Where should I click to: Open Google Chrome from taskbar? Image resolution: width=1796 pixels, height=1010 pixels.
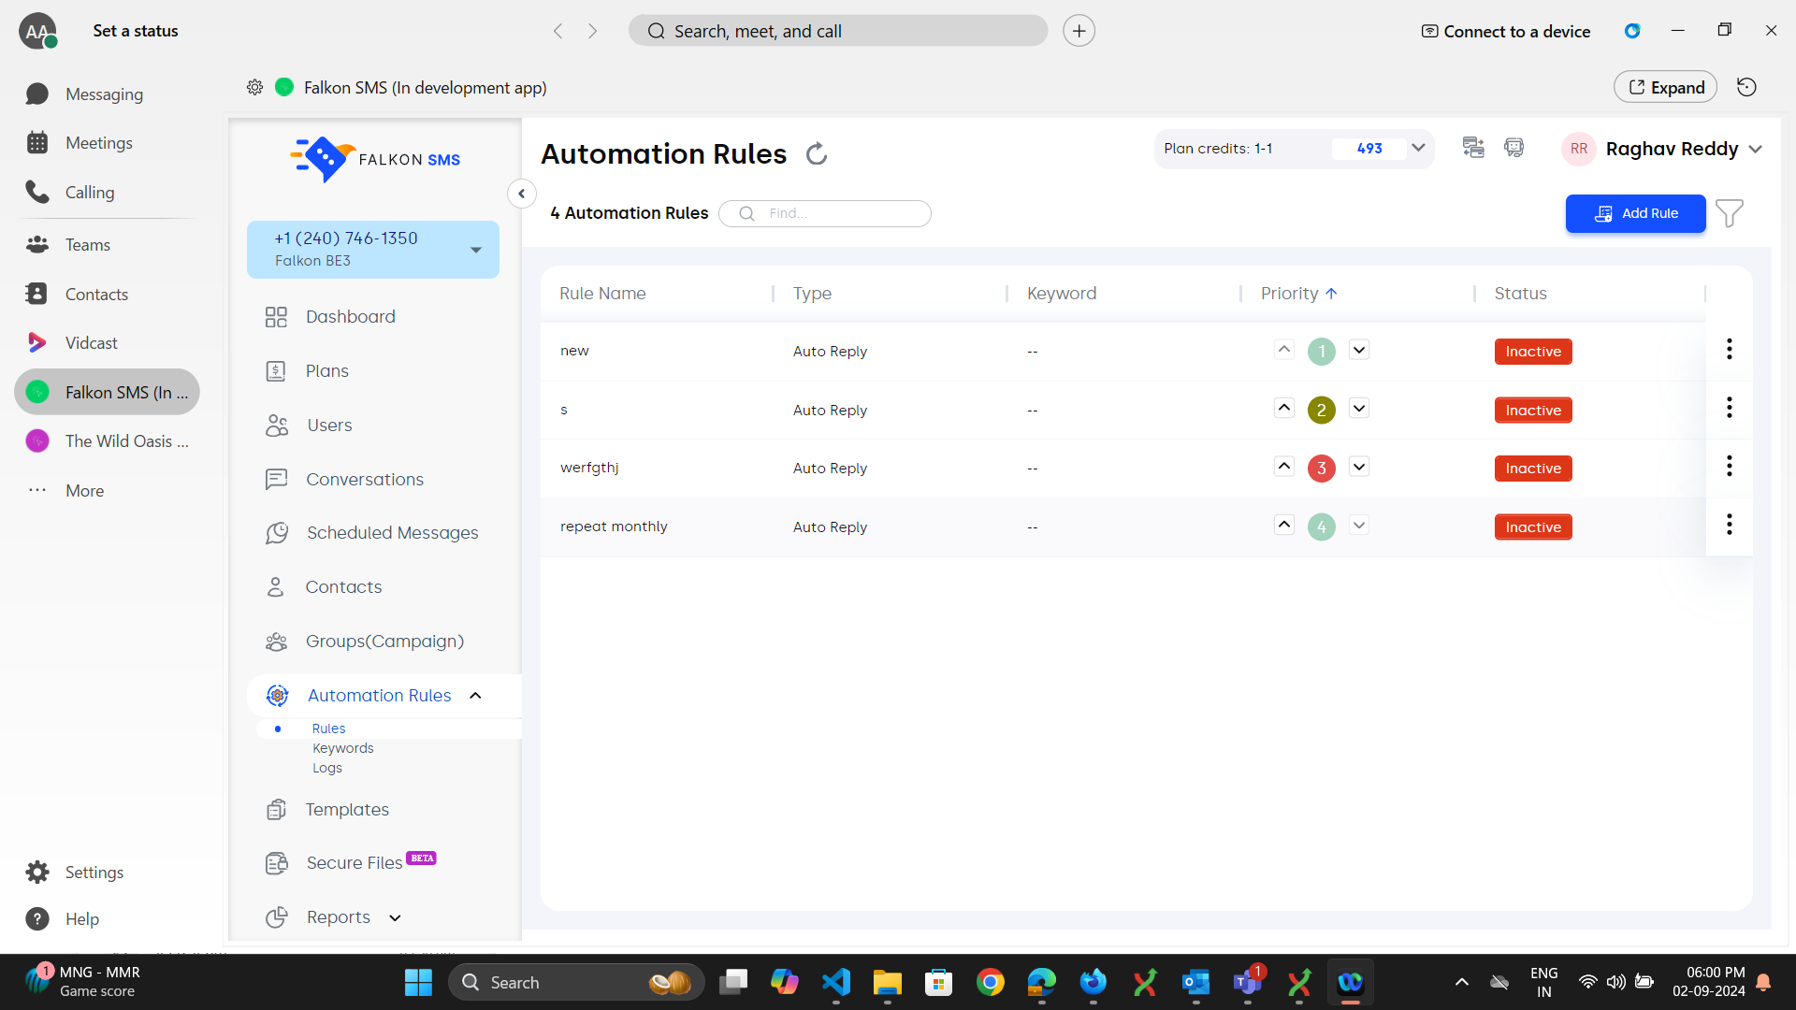pyautogui.click(x=990, y=982)
